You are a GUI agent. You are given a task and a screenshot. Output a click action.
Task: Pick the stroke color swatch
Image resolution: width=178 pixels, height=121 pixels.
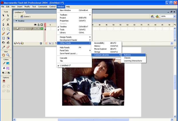tap(8, 63)
